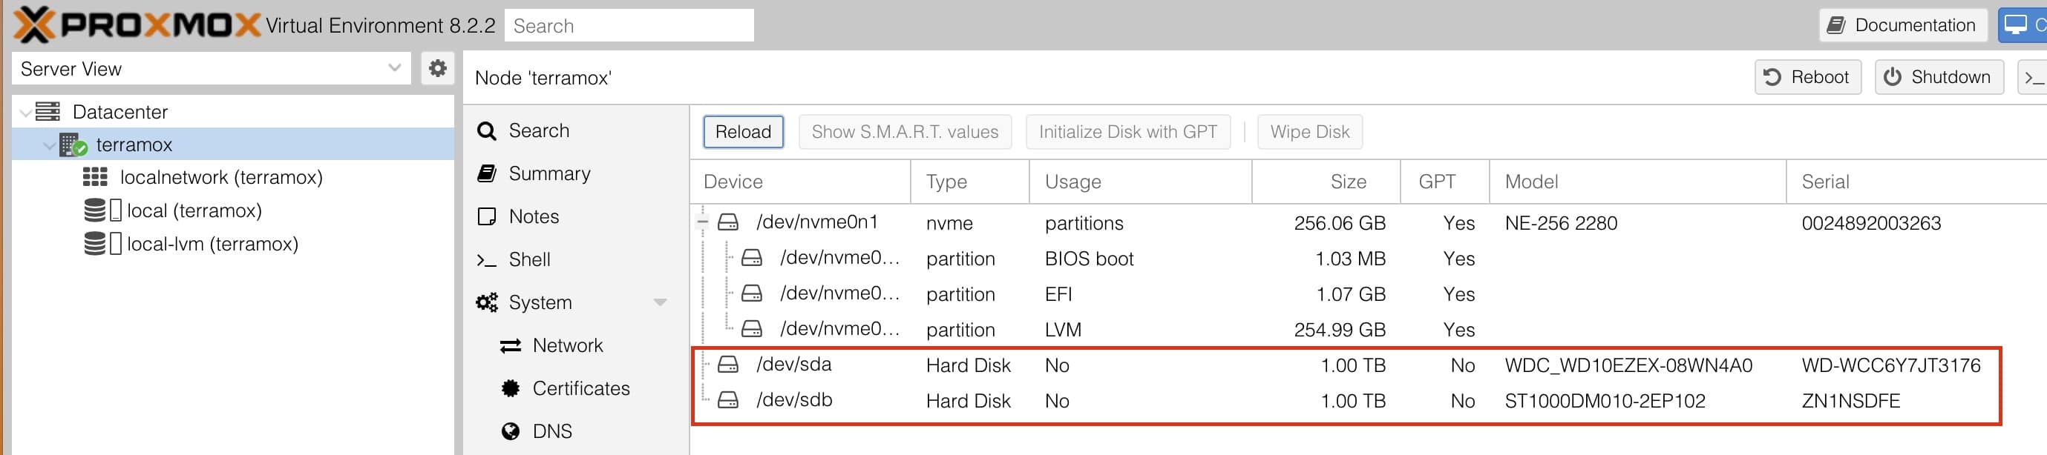Click the Reload button
This screenshot has width=2047, height=455.
pos(743,132)
